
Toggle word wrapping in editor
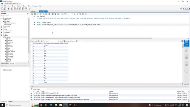(x=85, y=14)
